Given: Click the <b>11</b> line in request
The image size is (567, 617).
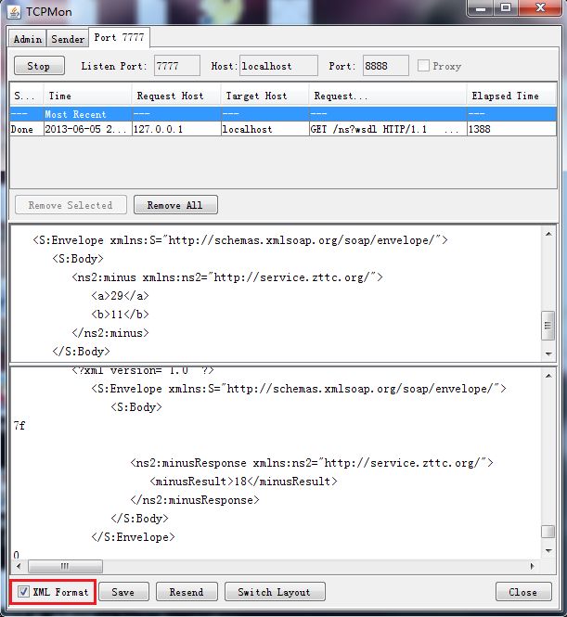Looking at the screenshot, I should click(x=120, y=314).
